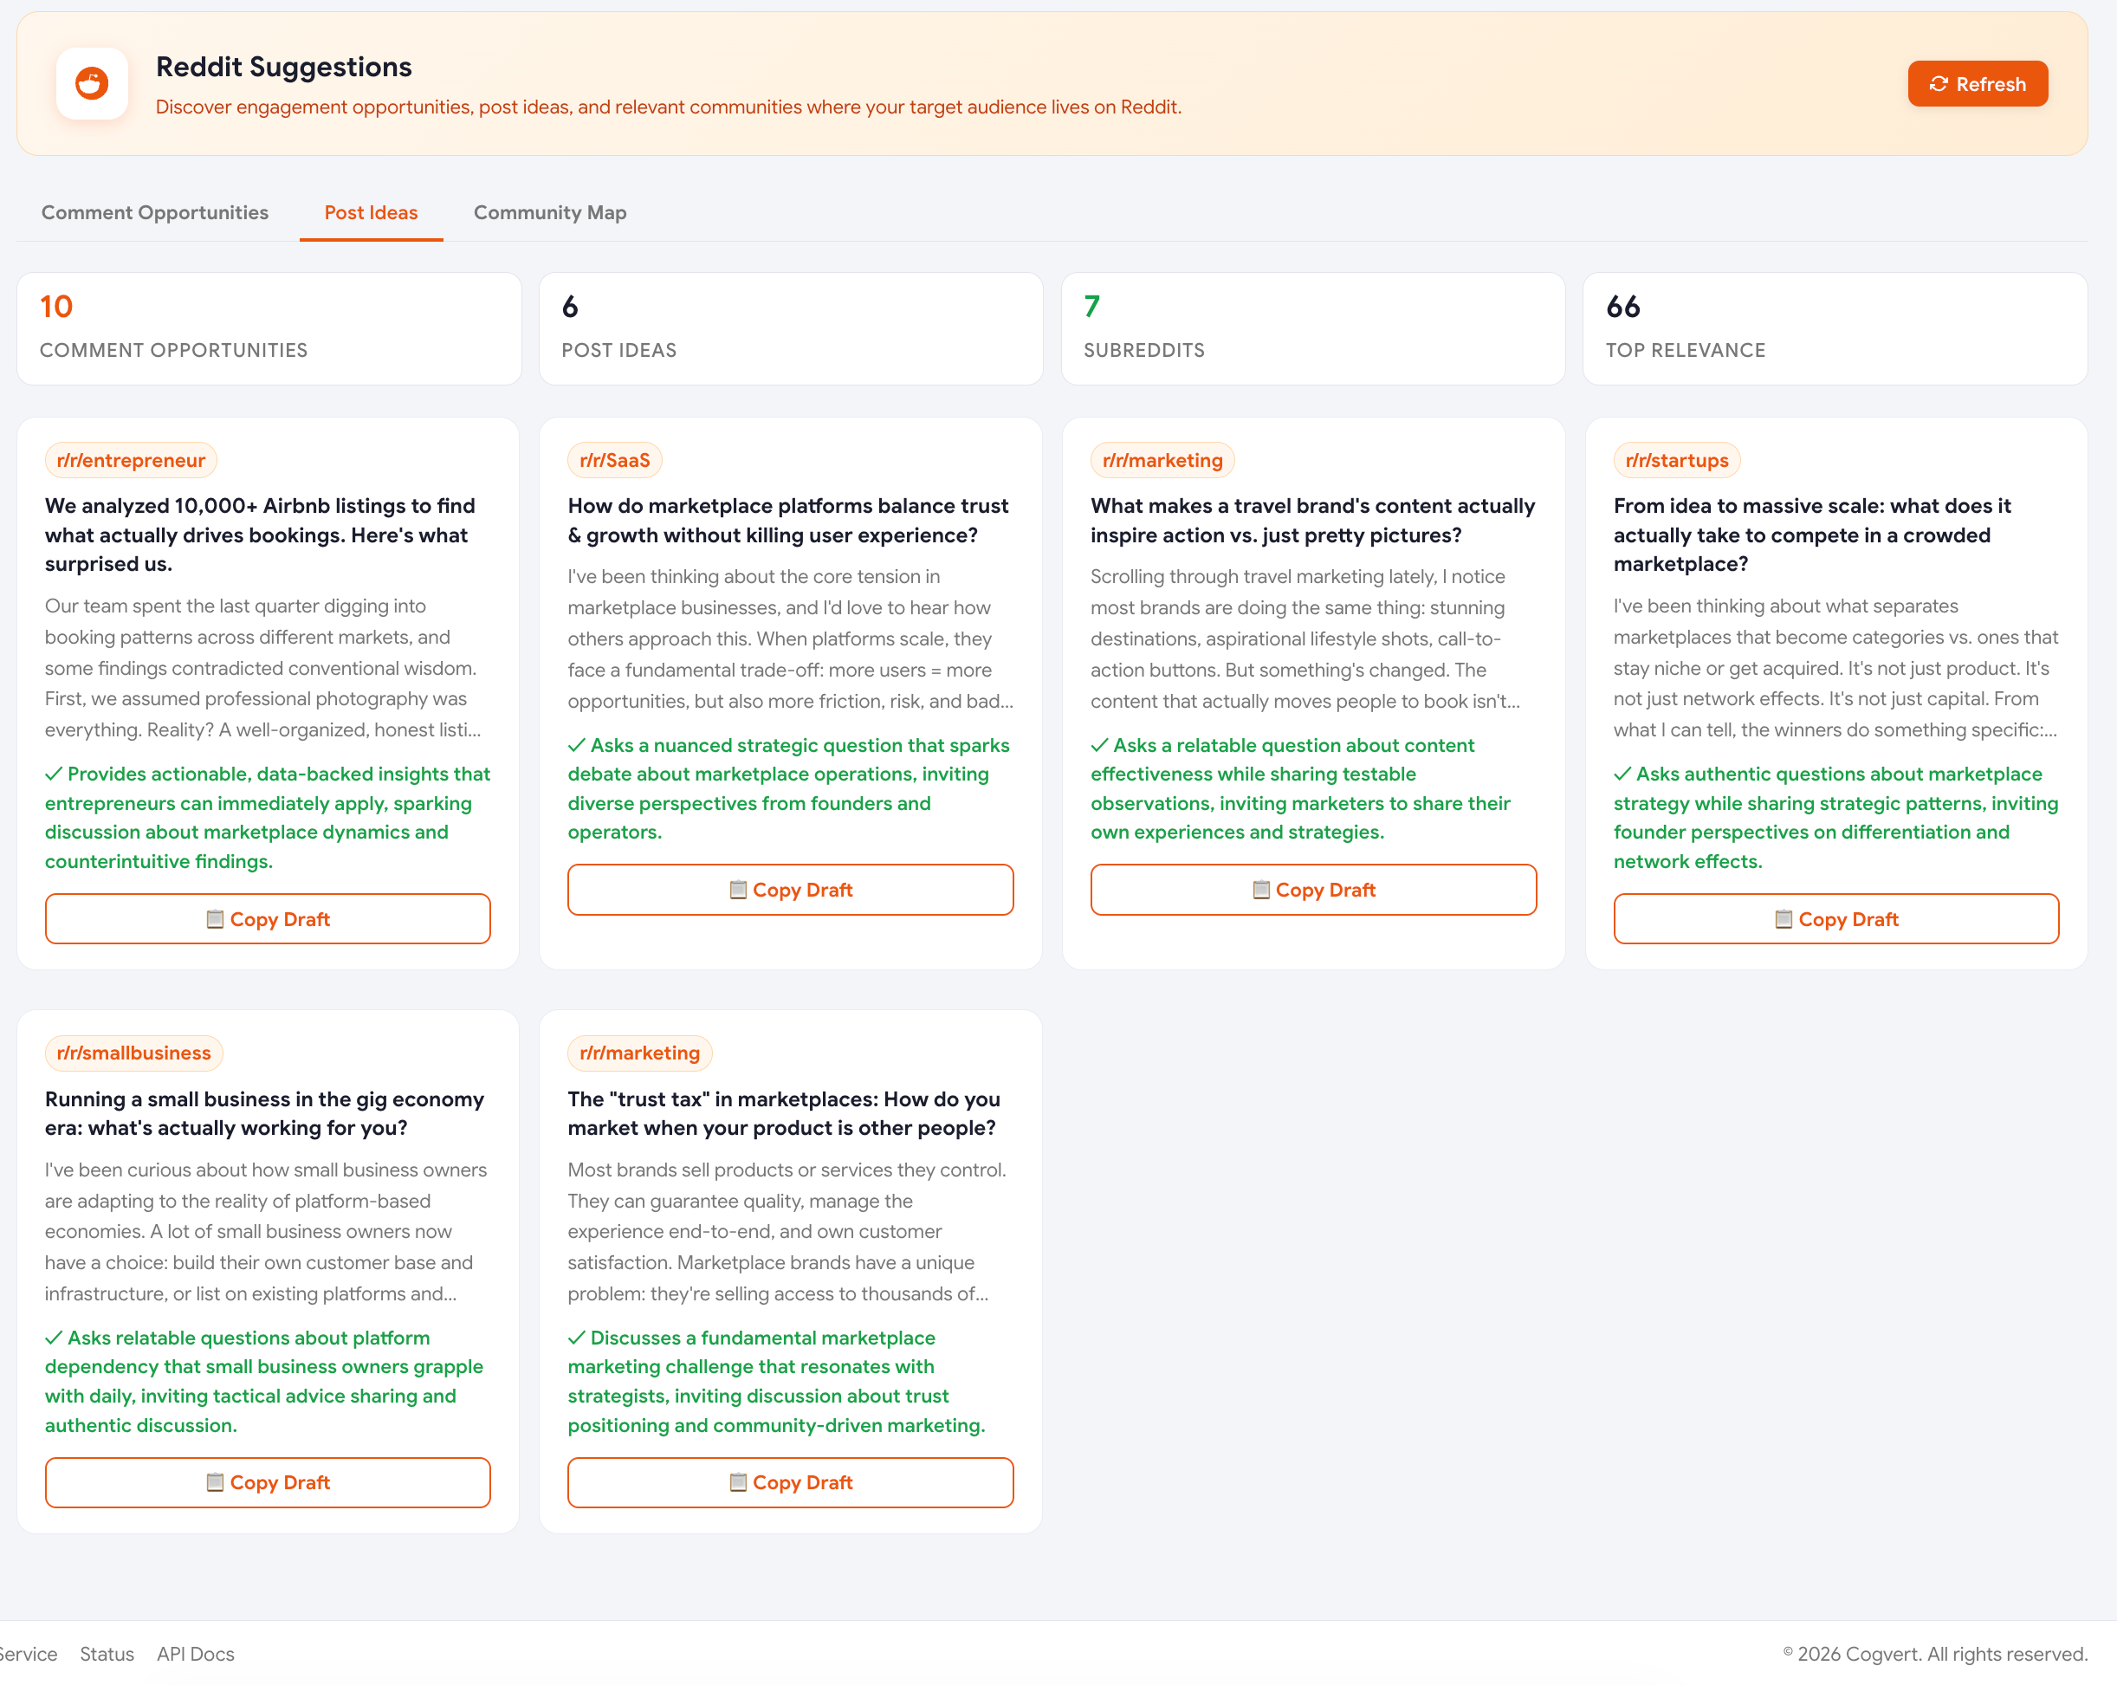Click checkmark icon beside 'Asks a nuanced strategic question'
The width and height of the screenshot is (2117, 1685).
576,745
